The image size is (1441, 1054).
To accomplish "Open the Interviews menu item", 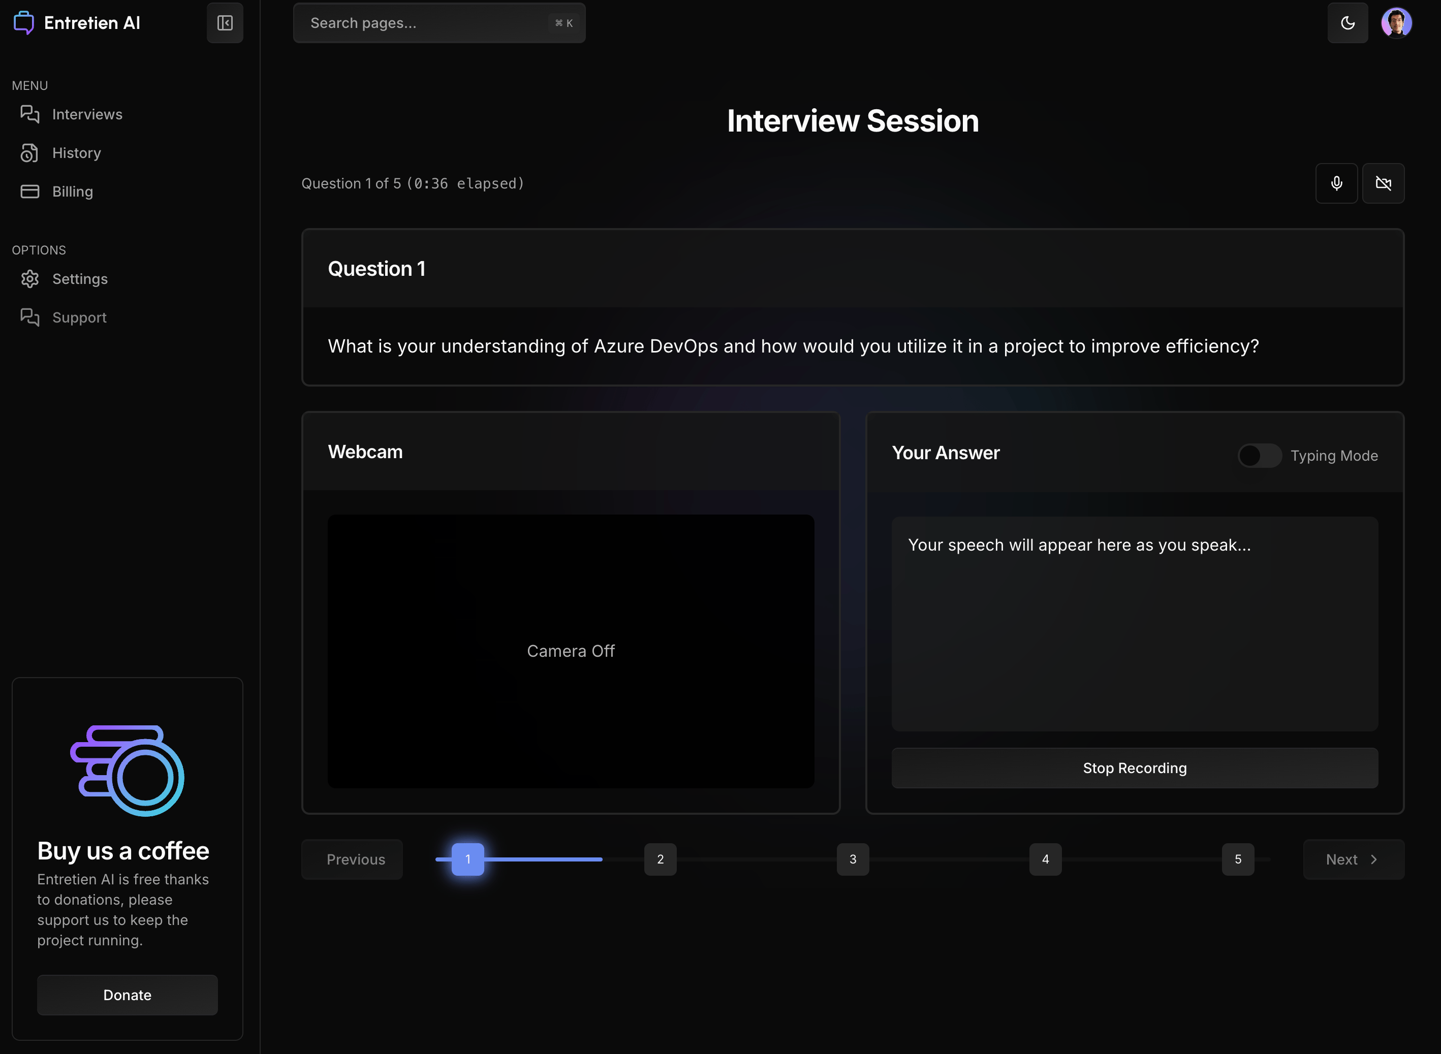I will [87, 114].
